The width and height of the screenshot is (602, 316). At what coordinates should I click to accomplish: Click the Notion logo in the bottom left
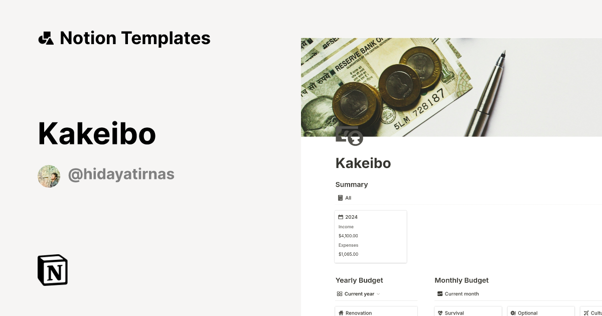(52, 270)
